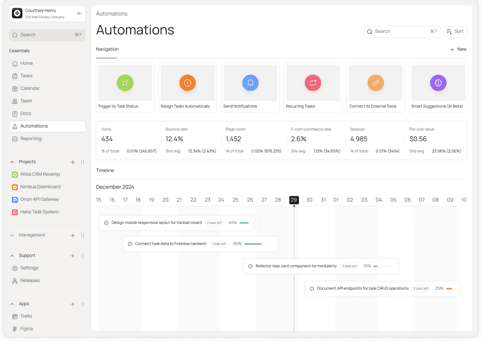Click the Automations sidebar icon
Image resolution: width=482 pixels, height=341 pixels.
pos(15,126)
